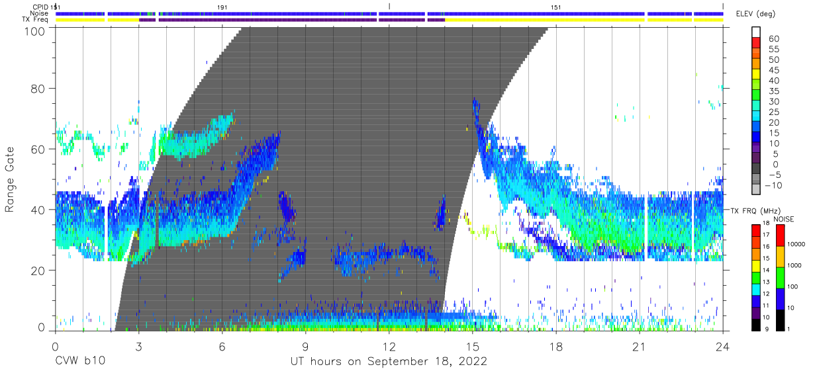
Task: Click the "25" value in ELEV legend
Action: [773, 112]
